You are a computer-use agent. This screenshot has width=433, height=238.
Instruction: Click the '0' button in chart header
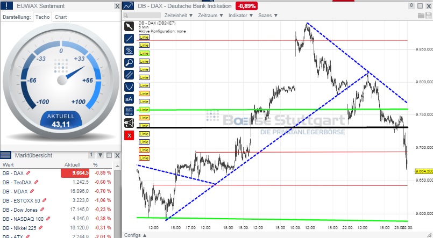pyautogui.click(x=411, y=5)
